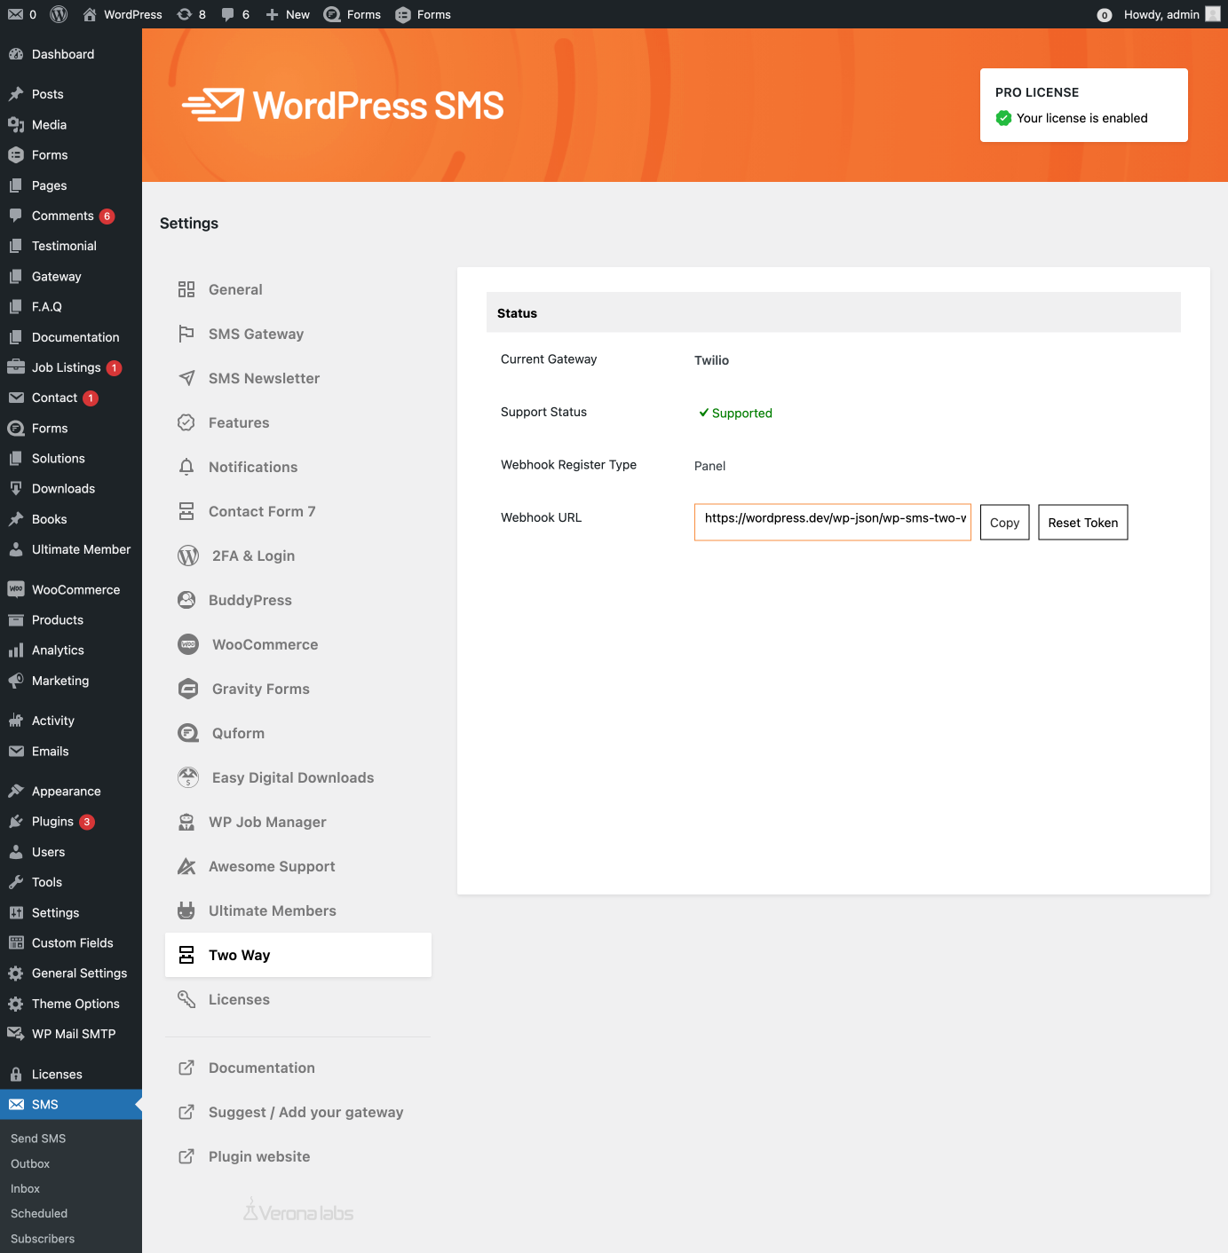Click the General settings grid icon
This screenshot has width=1228, height=1253.
(186, 289)
